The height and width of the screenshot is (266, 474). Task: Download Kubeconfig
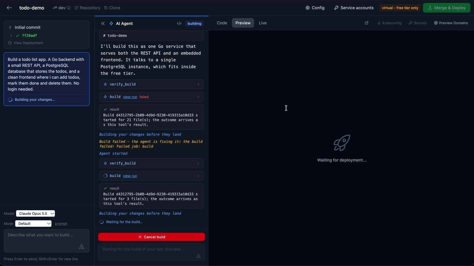[x=389, y=23]
